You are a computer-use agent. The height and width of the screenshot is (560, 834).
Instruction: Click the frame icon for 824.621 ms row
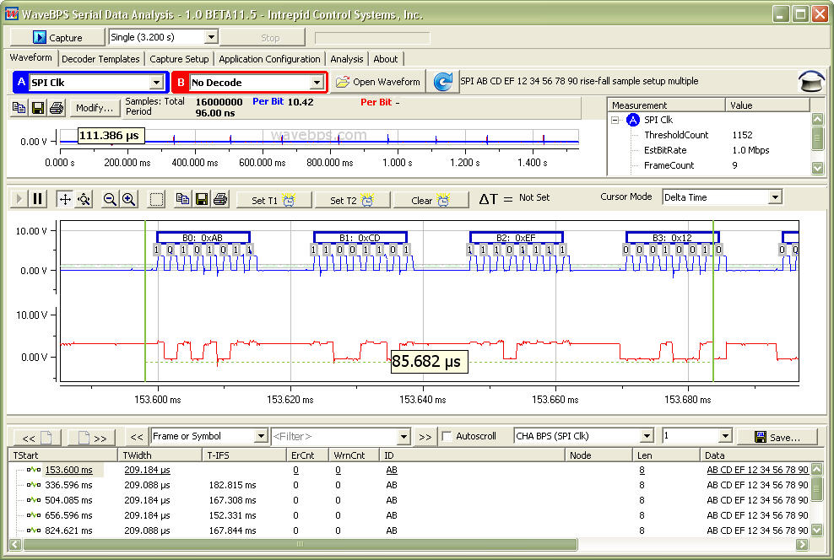click(34, 530)
